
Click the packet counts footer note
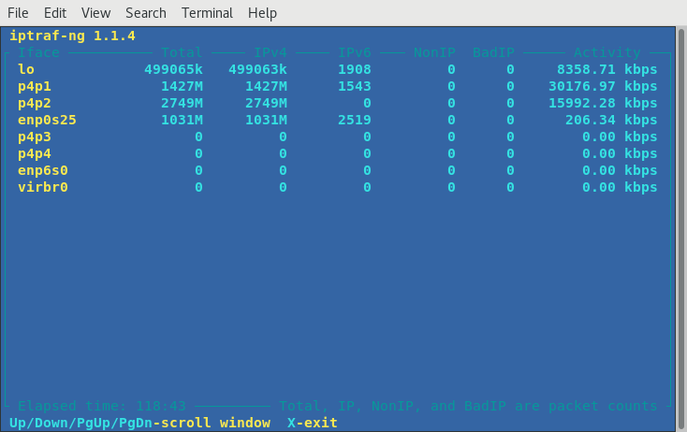(468, 406)
